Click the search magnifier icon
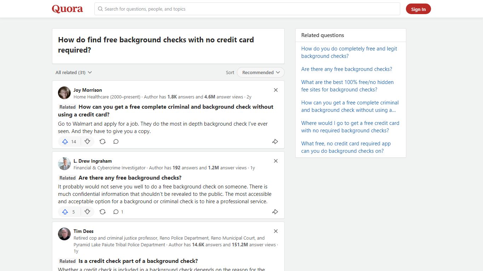 [100, 9]
